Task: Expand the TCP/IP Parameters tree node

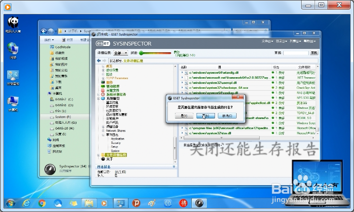Action: pyautogui.click(x=103, y=78)
